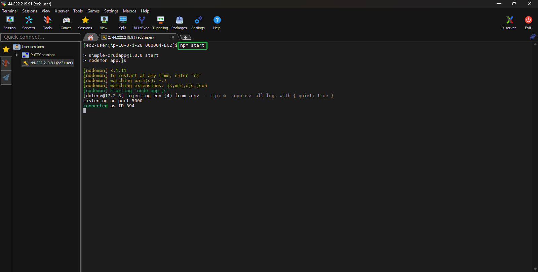Click the Split toolbar icon
The height and width of the screenshot is (272, 538).
(123, 23)
